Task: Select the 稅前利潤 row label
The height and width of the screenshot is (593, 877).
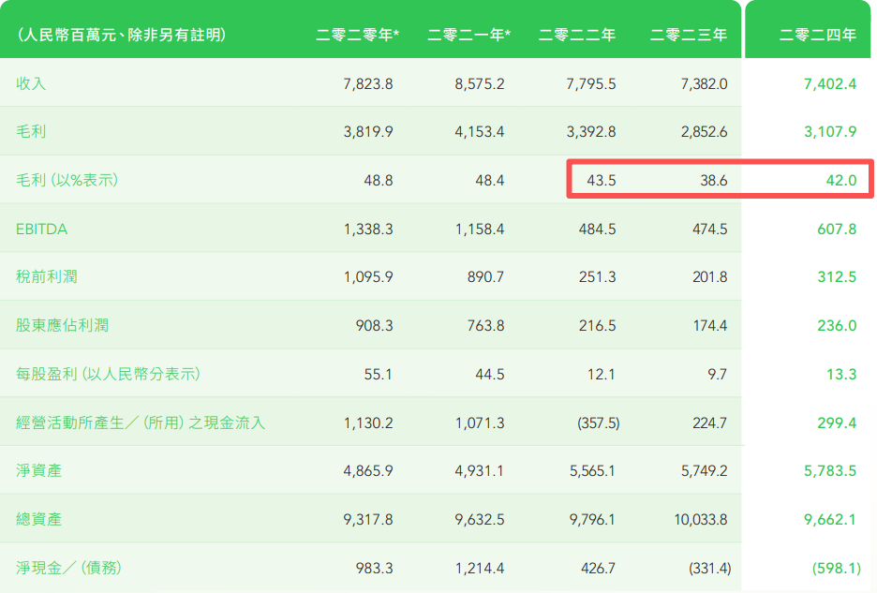Action: [x=47, y=276]
